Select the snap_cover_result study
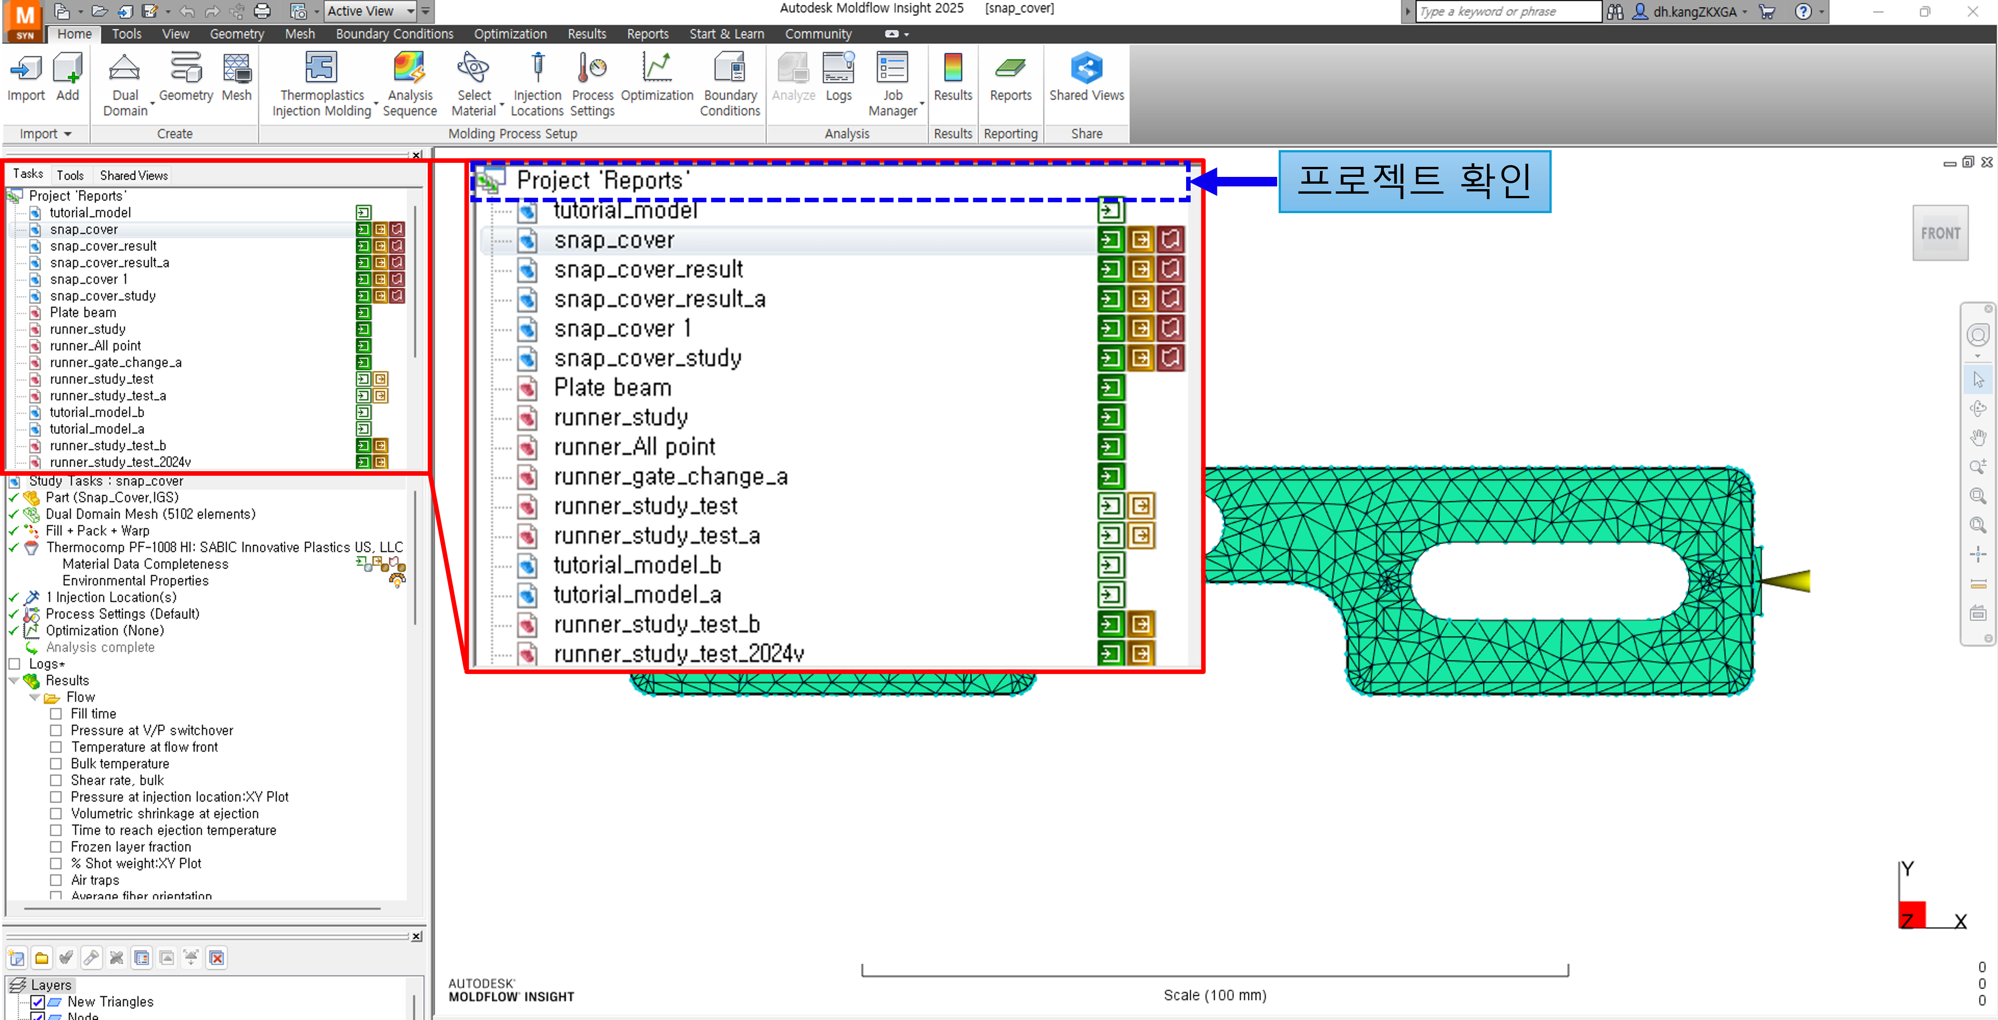The image size is (1998, 1020). tap(103, 246)
